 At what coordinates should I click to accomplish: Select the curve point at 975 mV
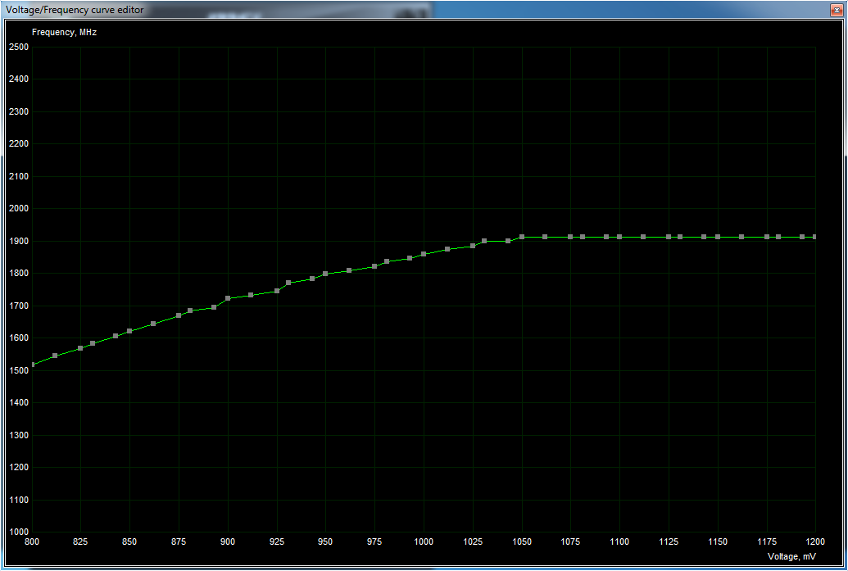(x=374, y=266)
